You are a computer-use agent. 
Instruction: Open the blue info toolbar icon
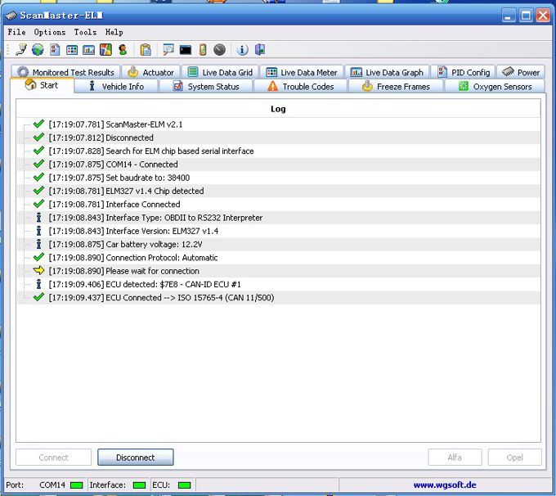tap(242, 50)
